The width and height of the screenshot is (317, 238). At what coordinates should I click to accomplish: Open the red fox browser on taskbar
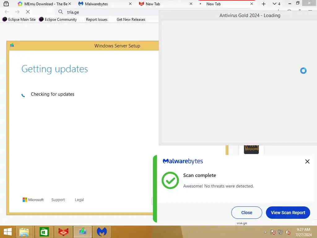click(x=63, y=232)
